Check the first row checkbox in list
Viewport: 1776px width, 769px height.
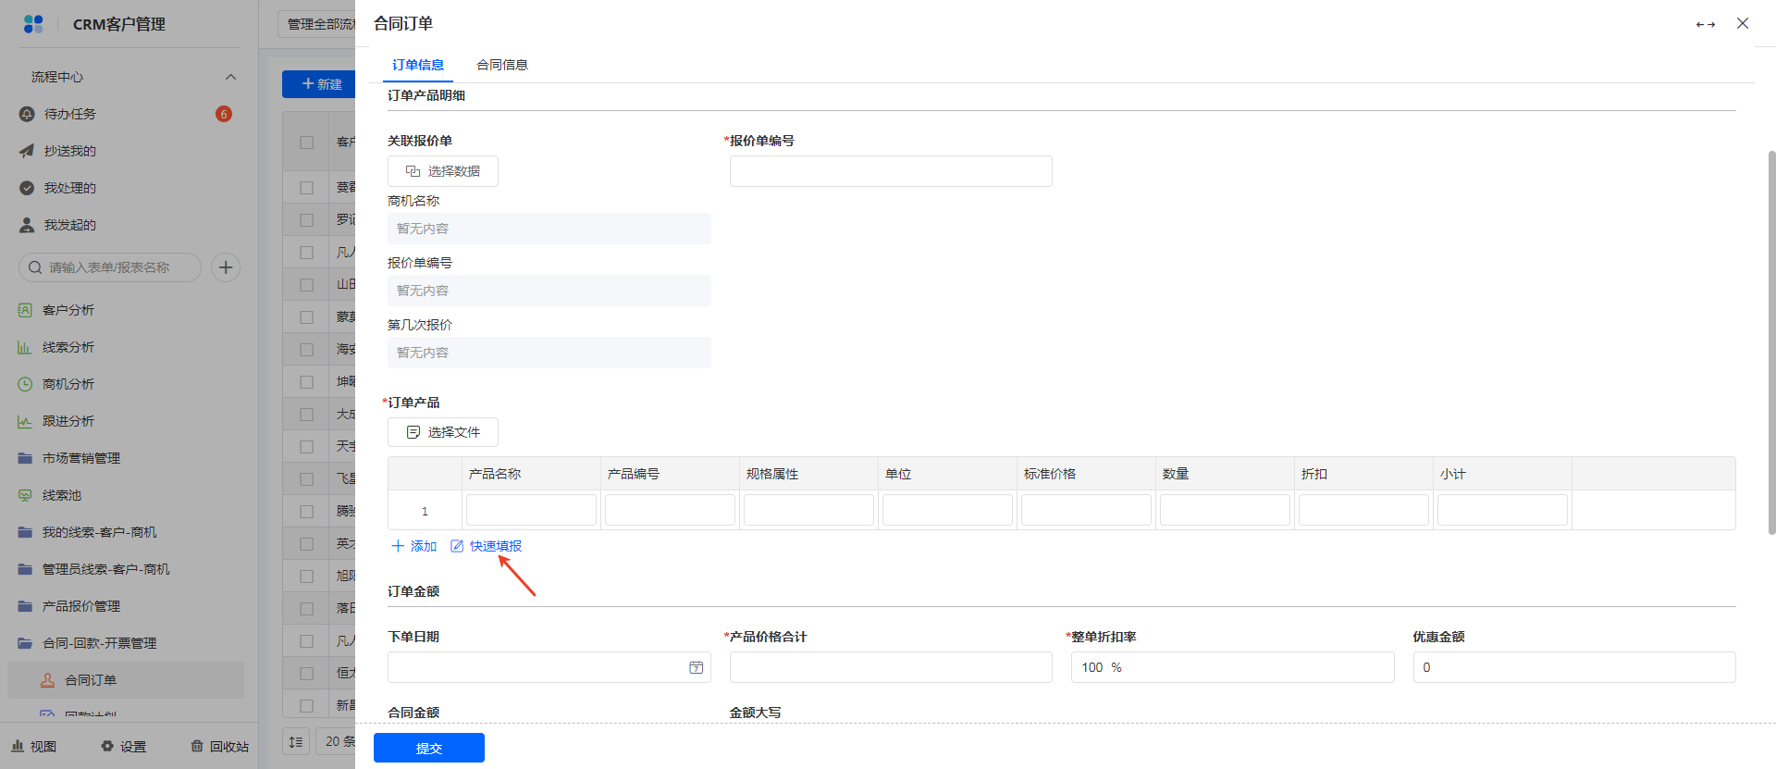click(306, 188)
